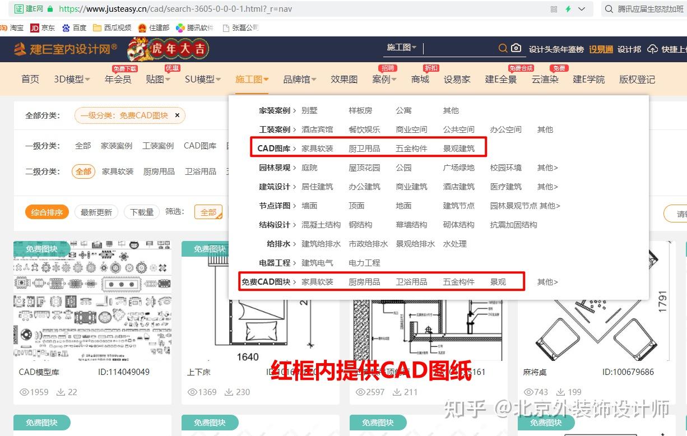Click browser lightning speed-mode icon
The image size is (687, 436).
[568, 9]
